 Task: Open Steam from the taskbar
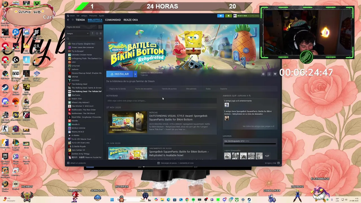point(249,200)
